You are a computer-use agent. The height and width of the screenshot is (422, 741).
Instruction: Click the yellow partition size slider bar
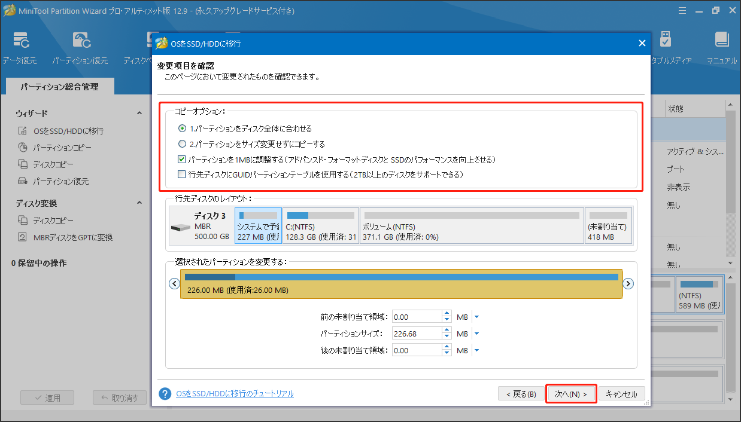(x=401, y=283)
